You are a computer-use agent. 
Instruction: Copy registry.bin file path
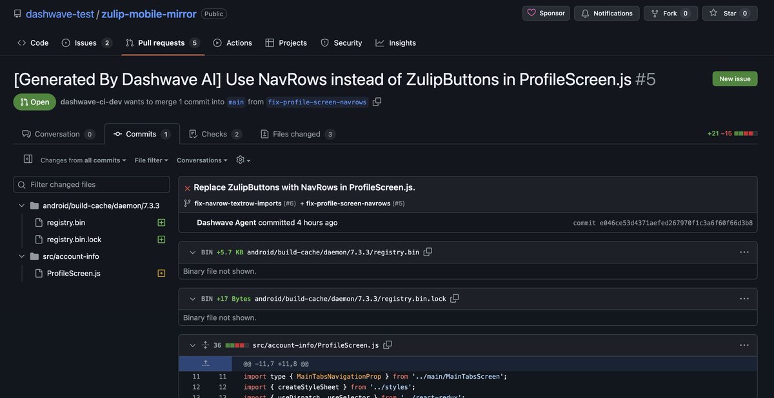point(428,252)
